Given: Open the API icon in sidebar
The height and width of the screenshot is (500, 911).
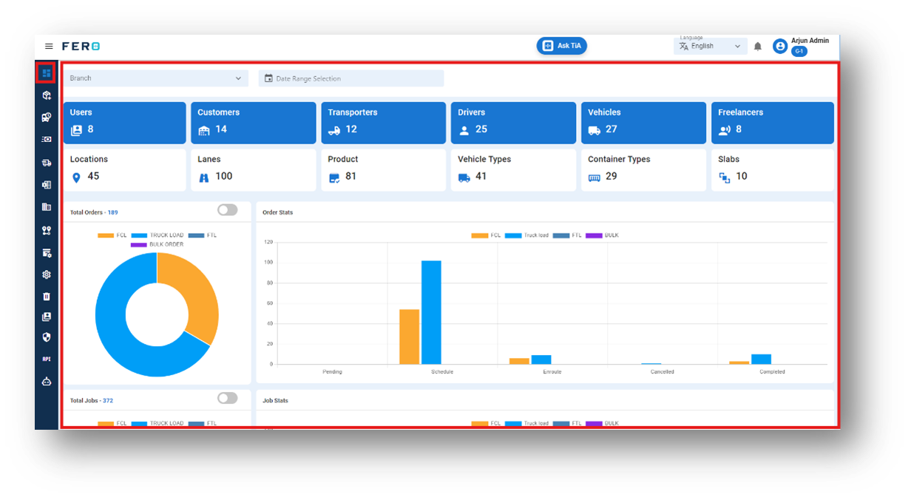Looking at the screenshot, I should [x=47, y=359].
